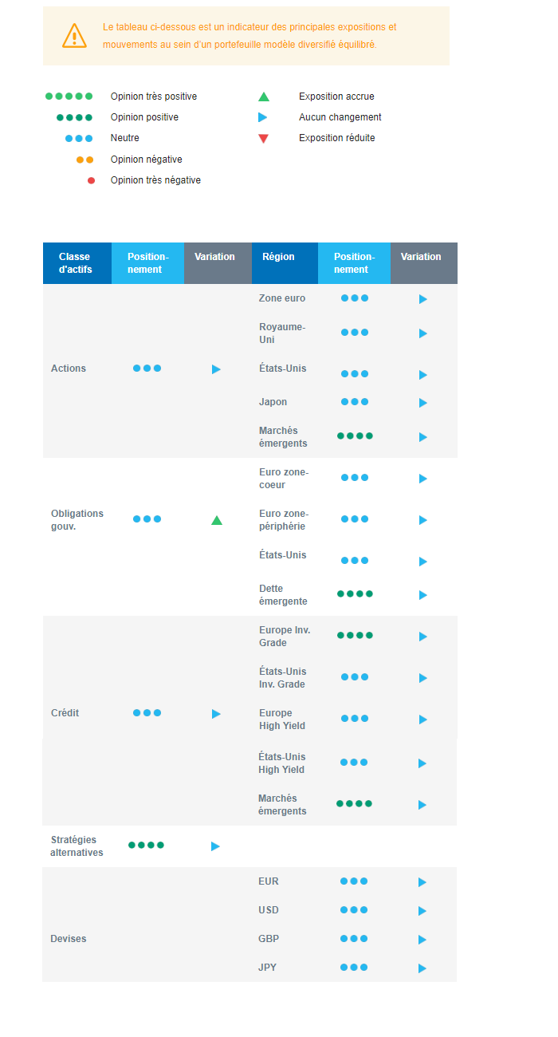Click the Région column header
The height and width of the screenshot is (1037, 558).
(278, 257)
